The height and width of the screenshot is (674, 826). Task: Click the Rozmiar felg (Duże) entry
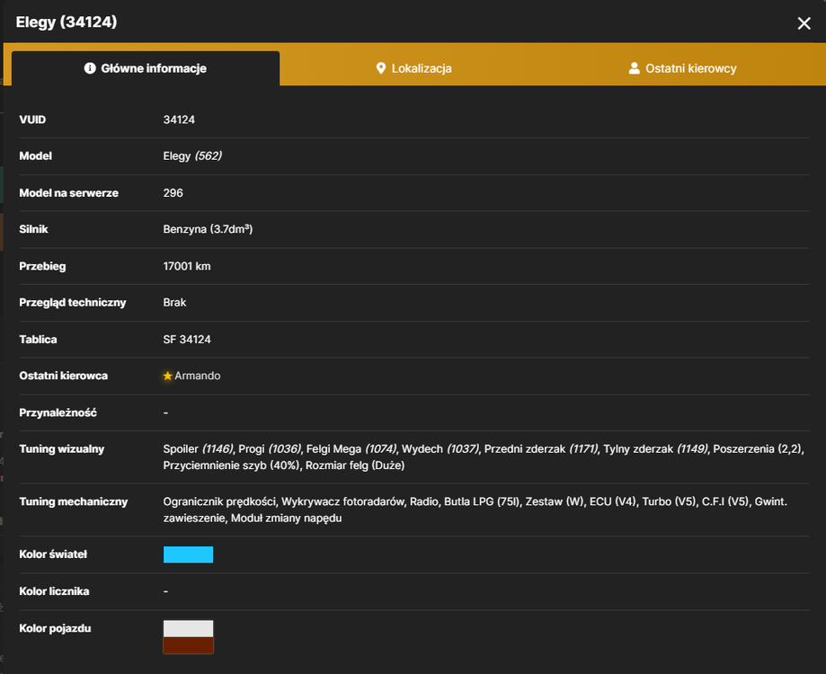355,466
